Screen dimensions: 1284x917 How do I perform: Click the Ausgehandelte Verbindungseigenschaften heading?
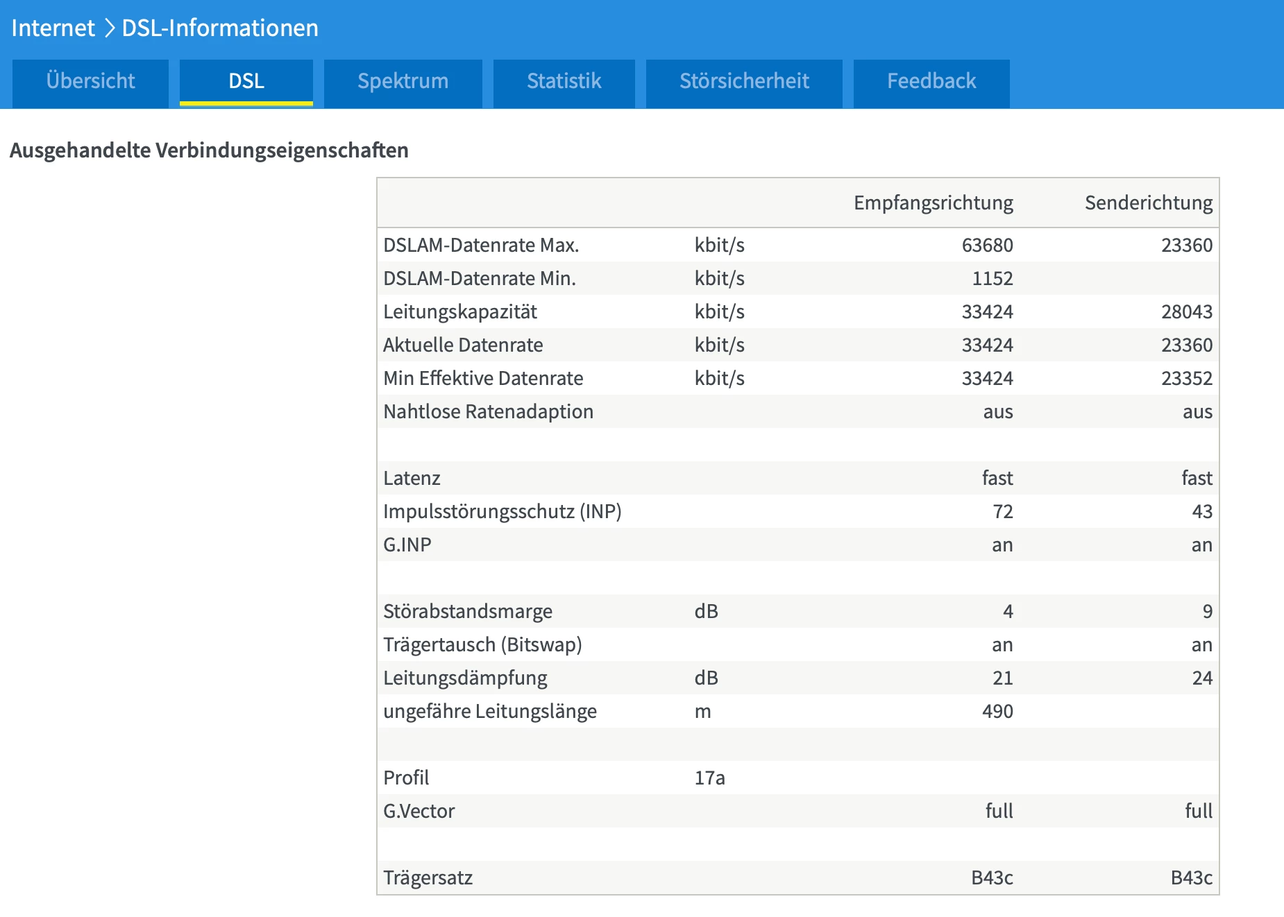[x=209, y=151]
